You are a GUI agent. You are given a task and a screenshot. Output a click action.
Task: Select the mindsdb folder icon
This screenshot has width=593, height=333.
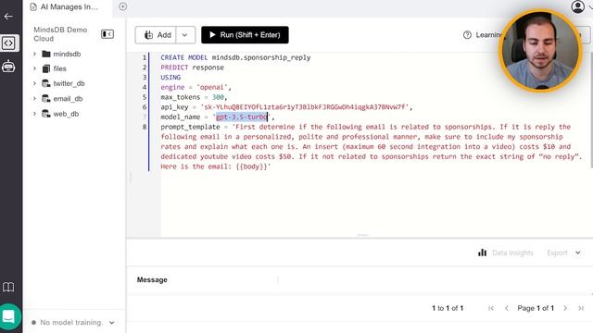point(46,54)
